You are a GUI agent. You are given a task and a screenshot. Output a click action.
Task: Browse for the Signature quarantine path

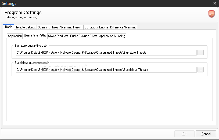(200, 53)
